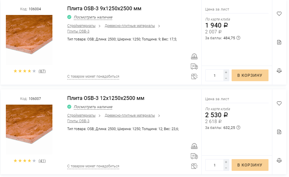Click bonus points help icon next to 484,75
This screenshot has width=289, height=177.
[238, 38]
